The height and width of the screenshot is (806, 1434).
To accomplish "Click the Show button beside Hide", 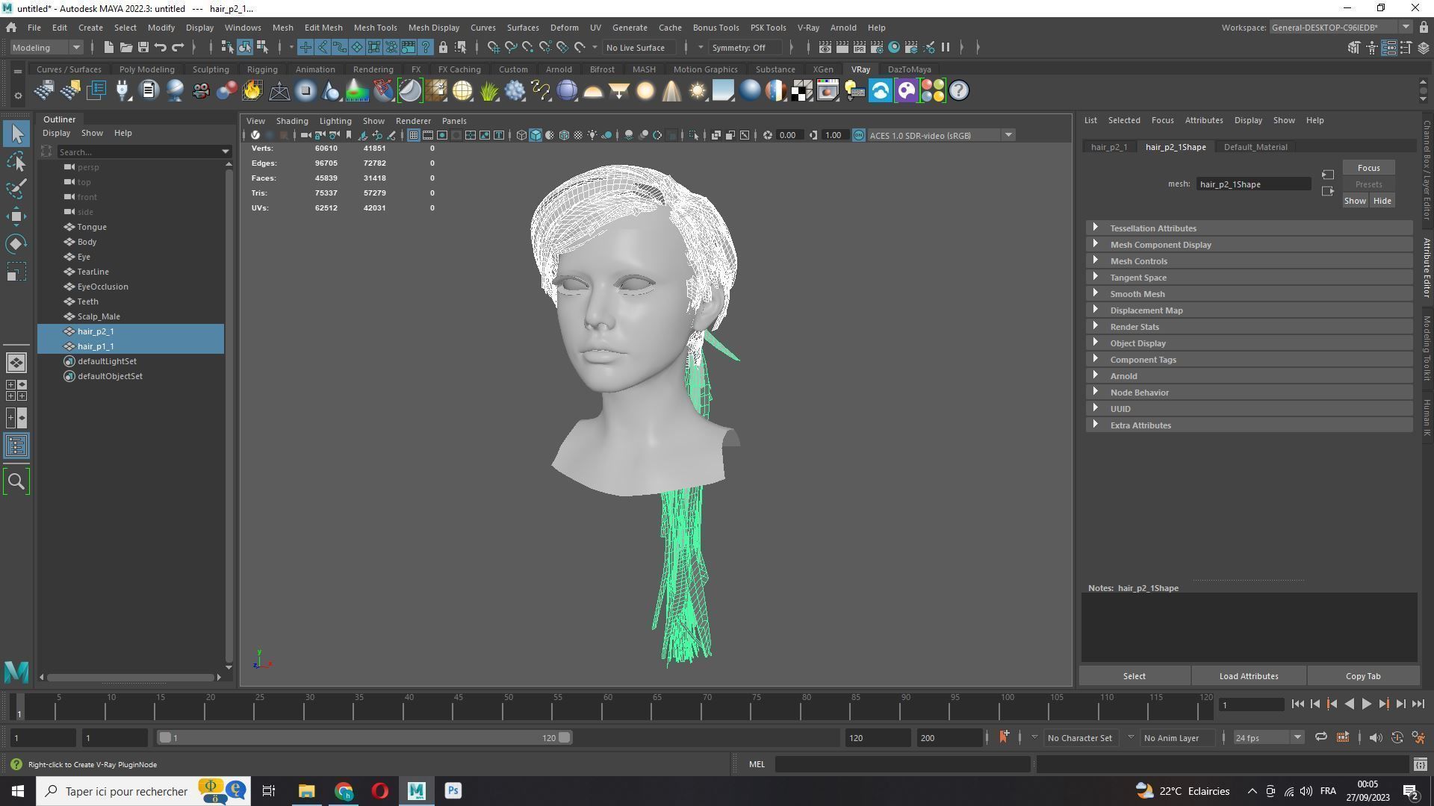I will (x=1355, y=201).
